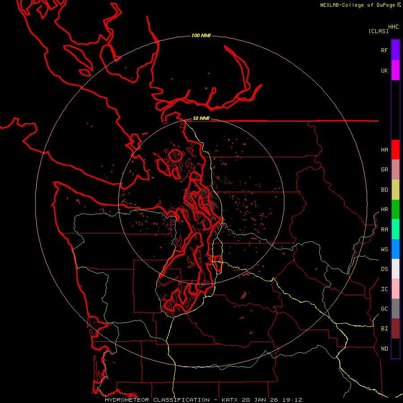Click the ND legend label
This screenshot has height=403, width=403.
[x=384, y=349]
